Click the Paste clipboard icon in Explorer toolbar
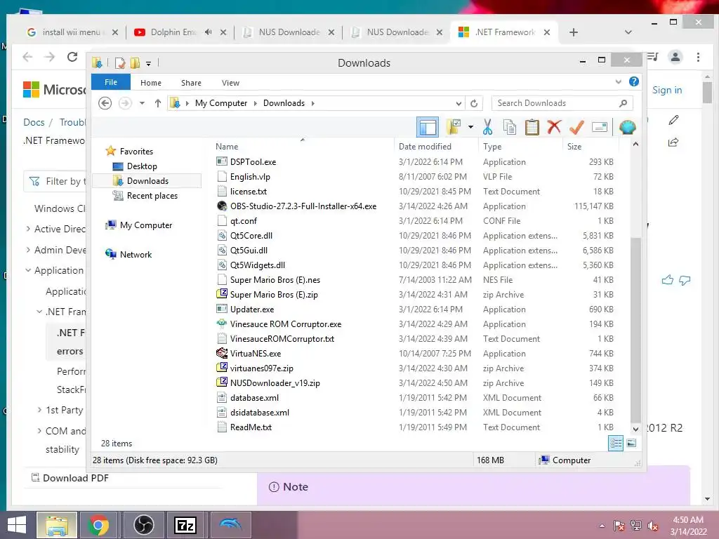 pyautogui.click(x=532, y=127)
